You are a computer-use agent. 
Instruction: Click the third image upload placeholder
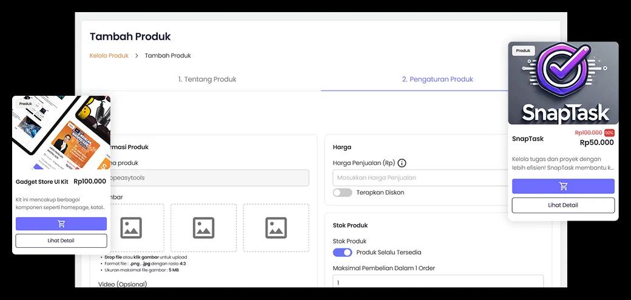click(x=276, y=228)
